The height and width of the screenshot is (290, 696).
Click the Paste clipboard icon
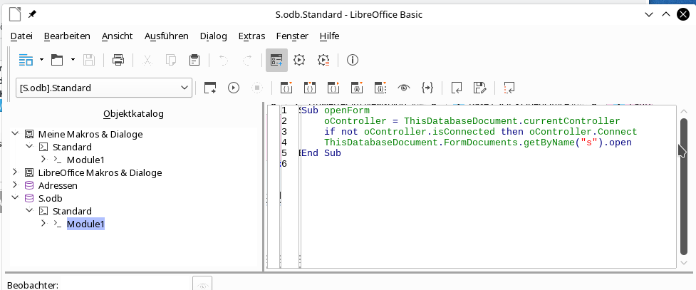click(x=193, y=60)
